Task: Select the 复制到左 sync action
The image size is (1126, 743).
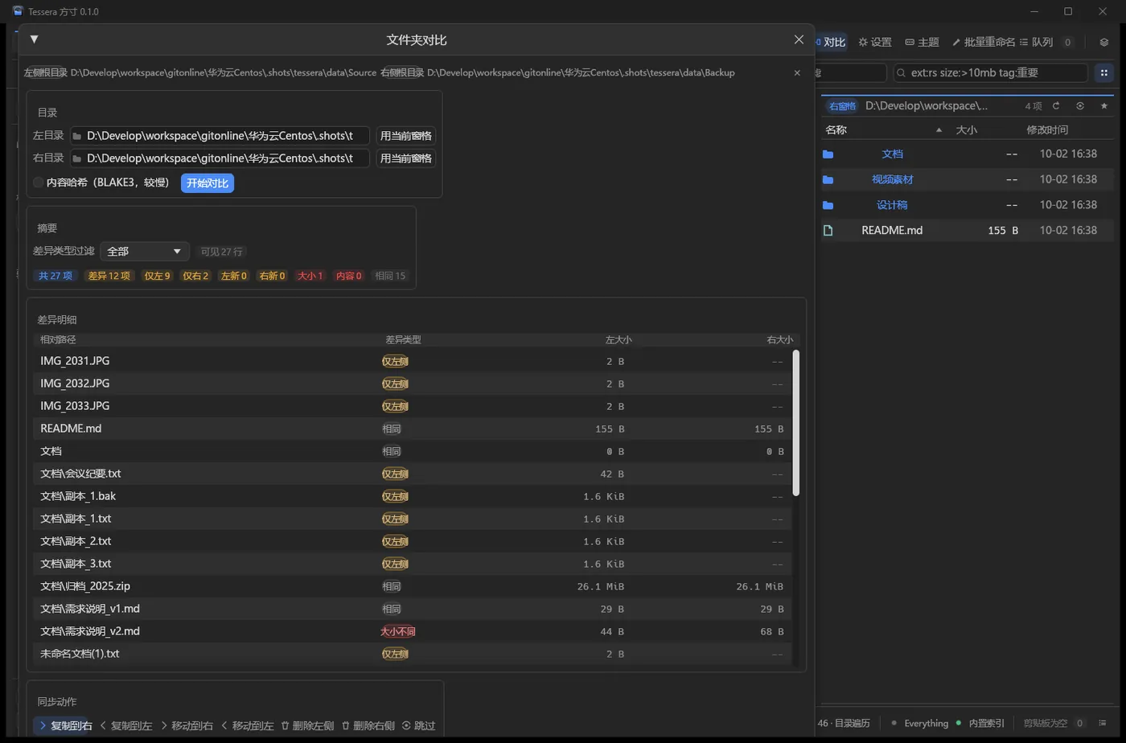Action: click(126, 725)
